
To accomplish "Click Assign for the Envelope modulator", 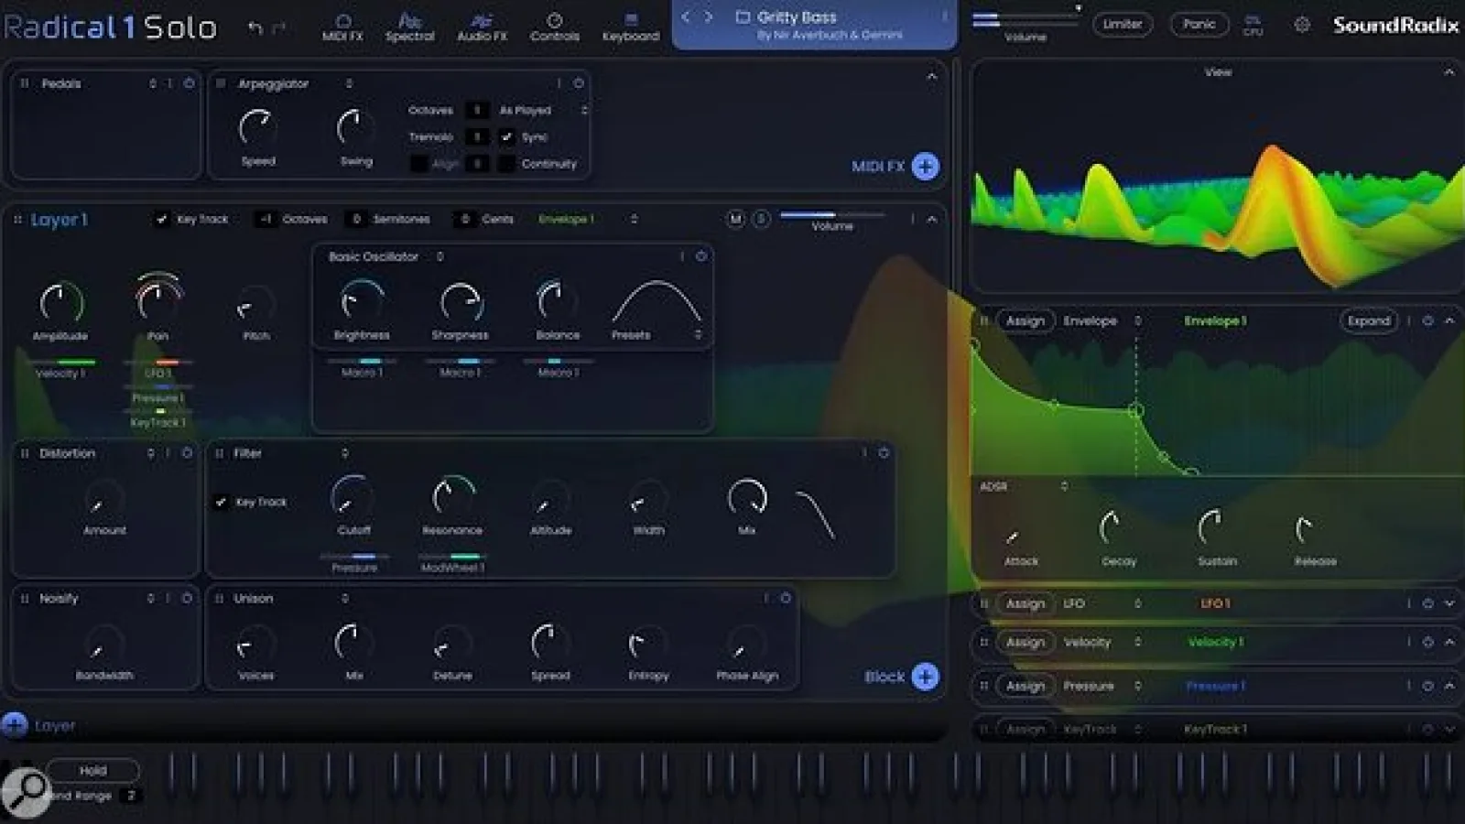I will pos(1025,320).
